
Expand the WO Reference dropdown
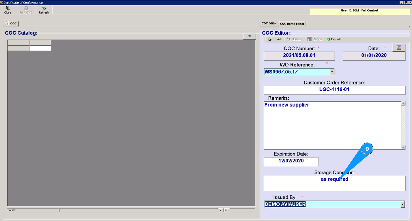point(332,72)
